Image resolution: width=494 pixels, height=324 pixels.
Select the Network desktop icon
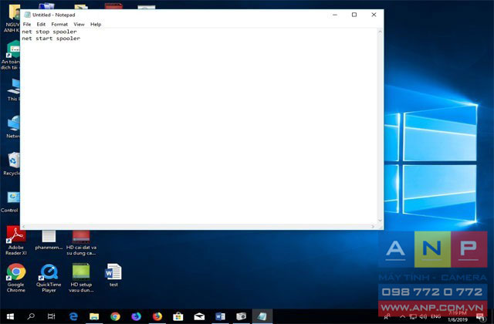[x=12, y=127]
